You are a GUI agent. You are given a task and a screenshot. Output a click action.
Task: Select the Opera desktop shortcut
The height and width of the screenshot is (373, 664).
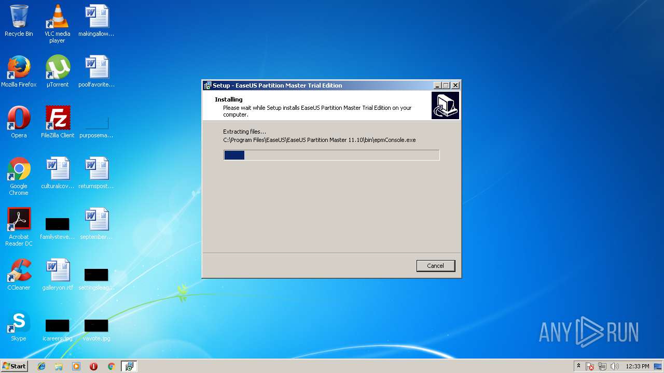coord(19,122)
